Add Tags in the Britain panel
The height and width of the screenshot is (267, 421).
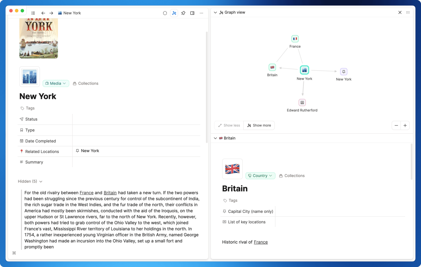point(230,201)
